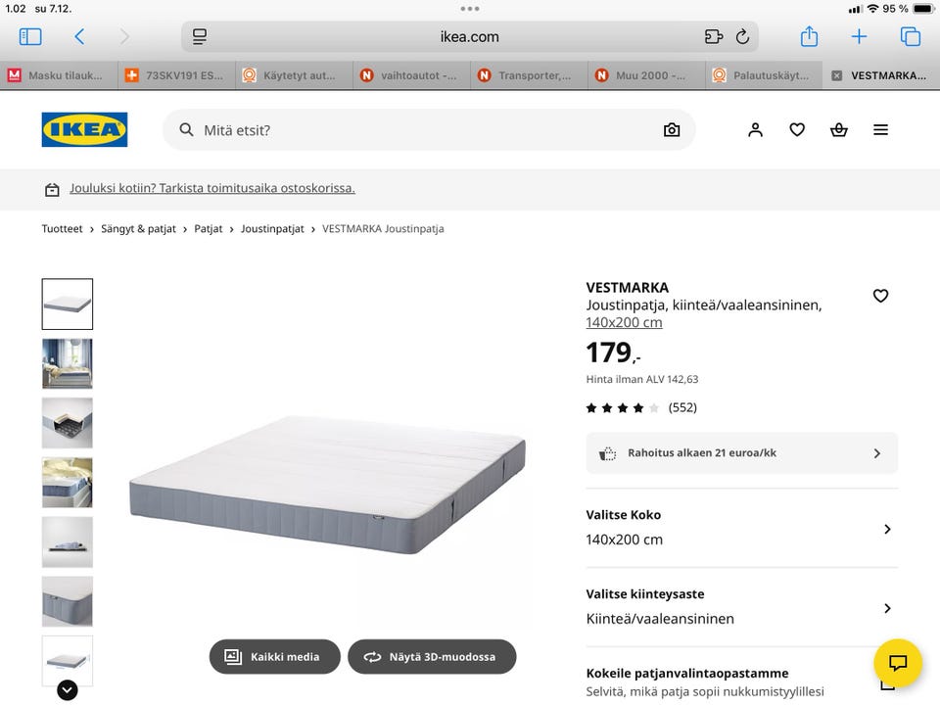The image size is (940, 705).
Task: Click the camera visual search icon
Action: point(672,130)
